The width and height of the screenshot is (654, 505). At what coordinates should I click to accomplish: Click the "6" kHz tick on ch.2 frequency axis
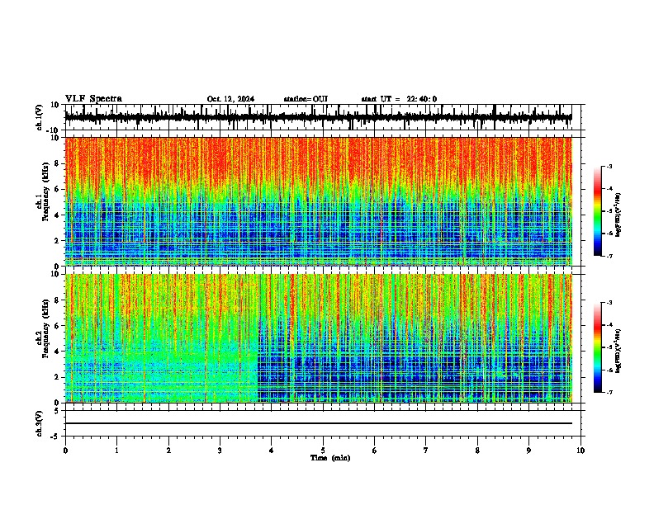57,326
